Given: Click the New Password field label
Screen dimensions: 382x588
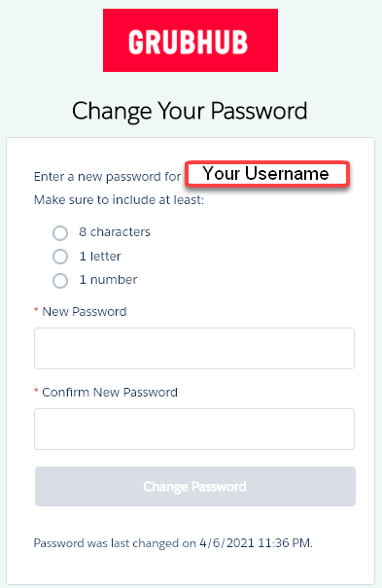Looking at the screenshot, I should [85, 312].
